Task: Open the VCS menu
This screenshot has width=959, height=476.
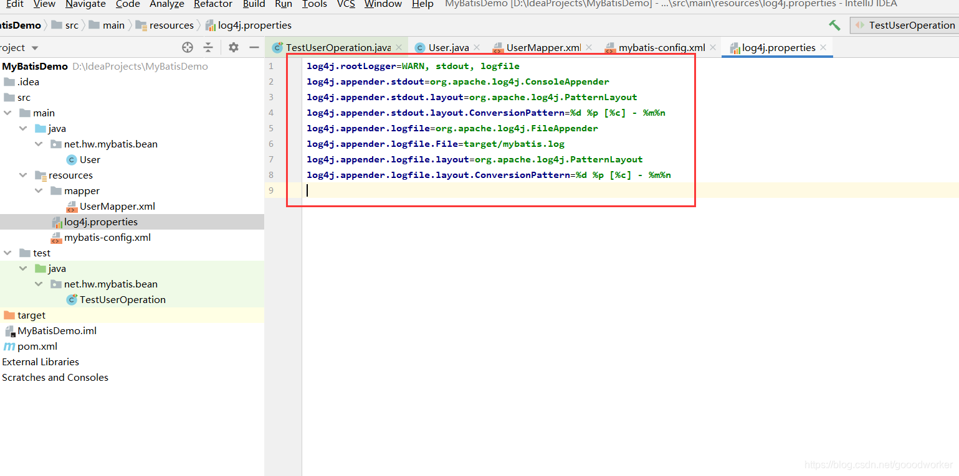Action: click(346, 4)
